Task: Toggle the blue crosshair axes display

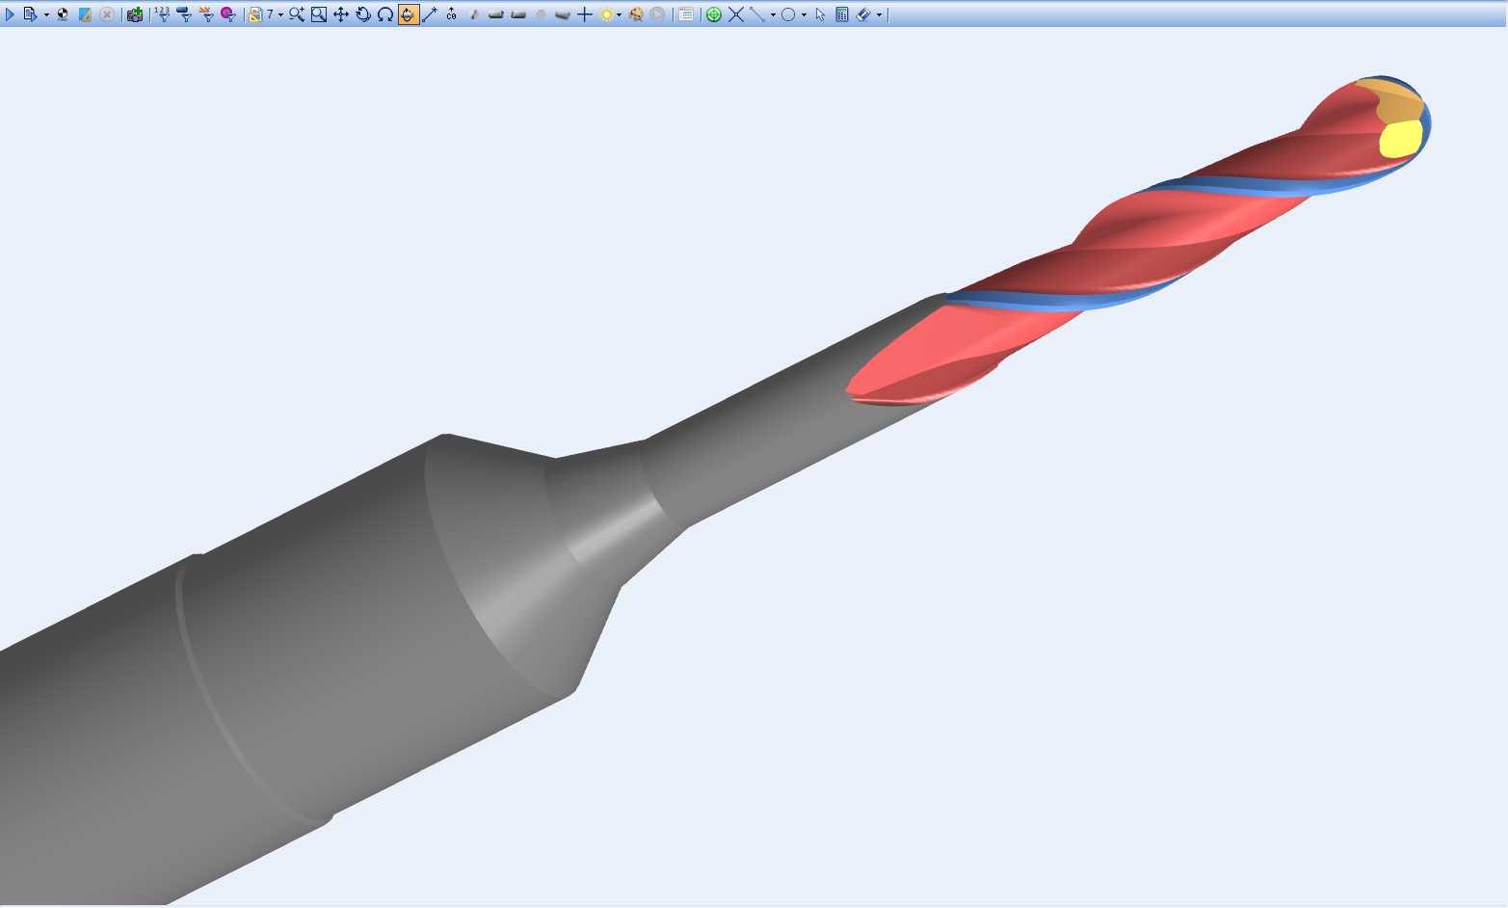Action: click(x=585, y=14)
